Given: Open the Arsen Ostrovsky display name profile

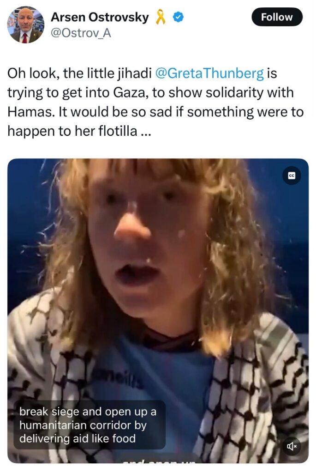Looking at the screenshot, I should 99,17.
